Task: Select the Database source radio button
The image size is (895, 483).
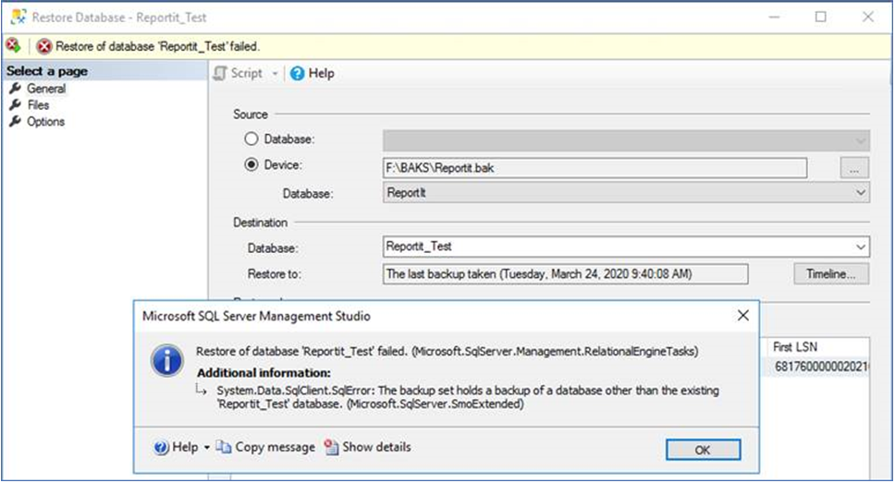Action: 251,139
